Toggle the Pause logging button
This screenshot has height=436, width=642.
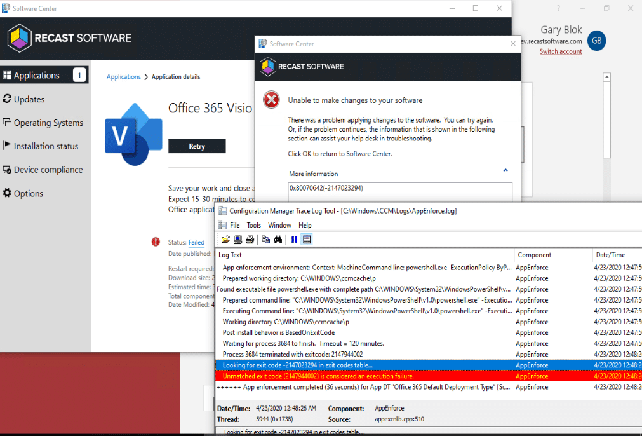294,240
